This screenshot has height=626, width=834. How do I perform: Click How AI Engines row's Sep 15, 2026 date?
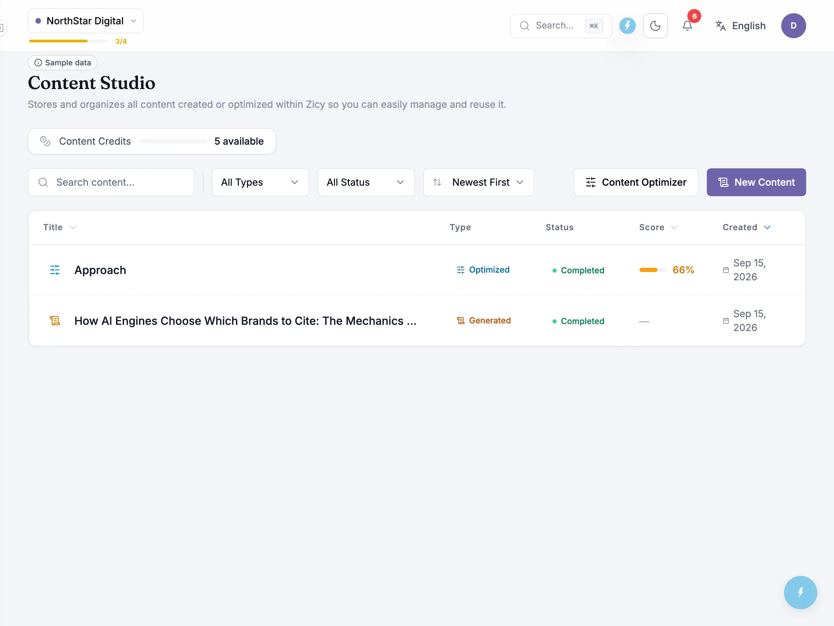pyautogui.click(x=750, y=321)
